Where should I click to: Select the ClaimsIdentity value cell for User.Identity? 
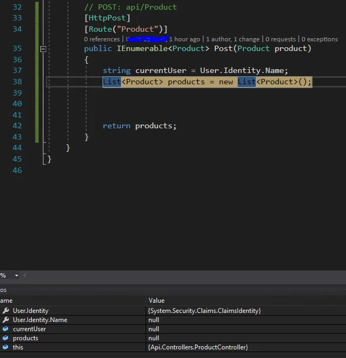(x=204, y=311)
